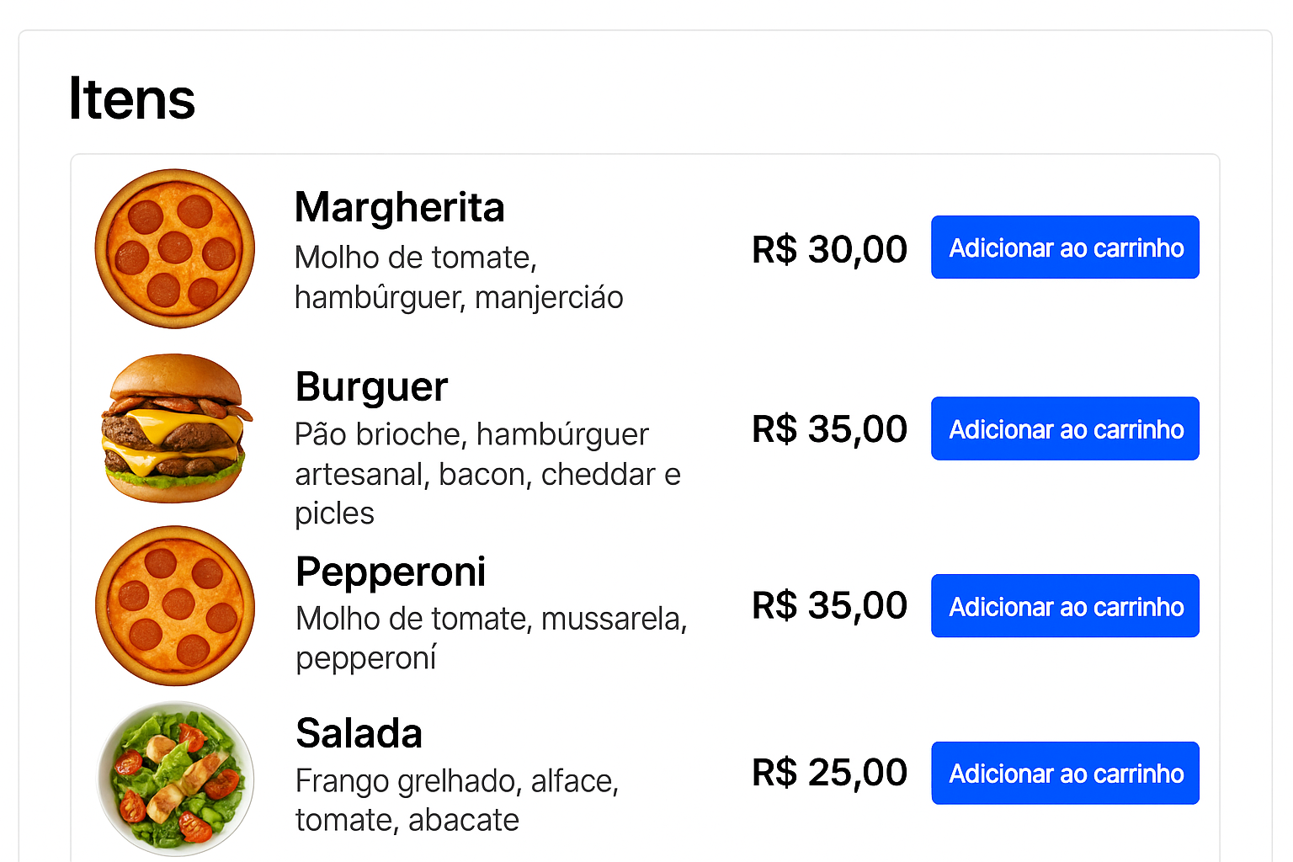Click the Margherita pizza image
Viewport: 1293px width, 862px height.
click(174, 247)
